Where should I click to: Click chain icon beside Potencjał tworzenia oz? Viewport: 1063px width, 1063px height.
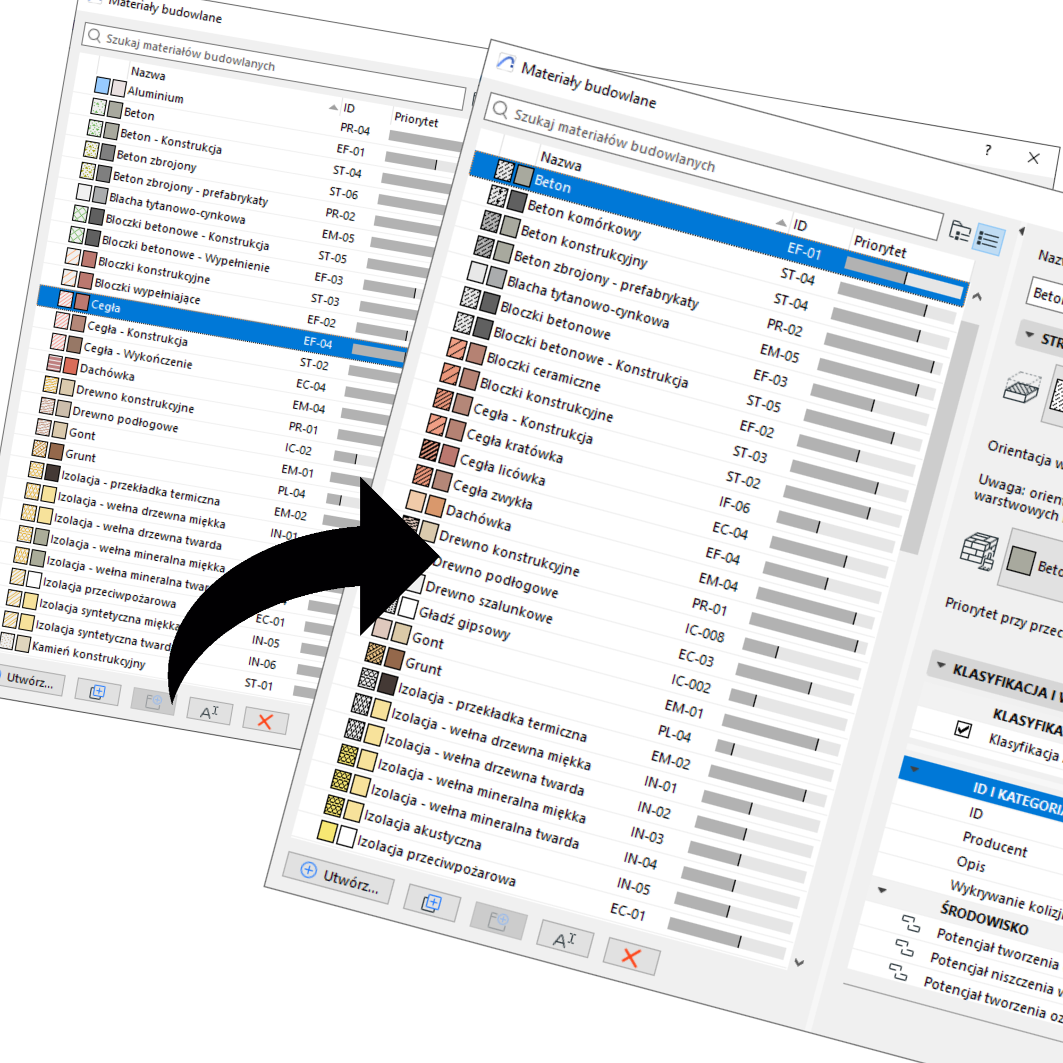pyautogui.click(x=898, y=972)
